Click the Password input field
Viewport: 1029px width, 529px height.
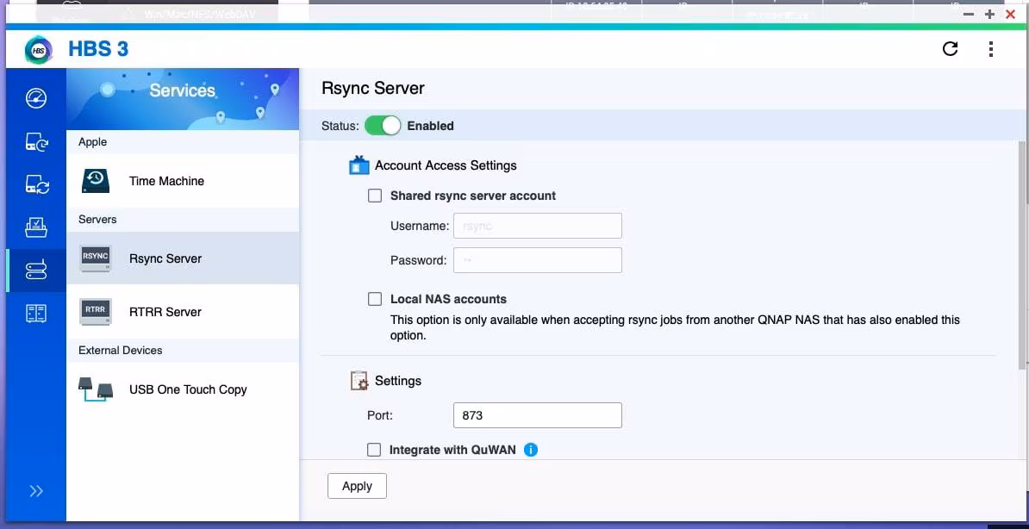pos(538,260)
